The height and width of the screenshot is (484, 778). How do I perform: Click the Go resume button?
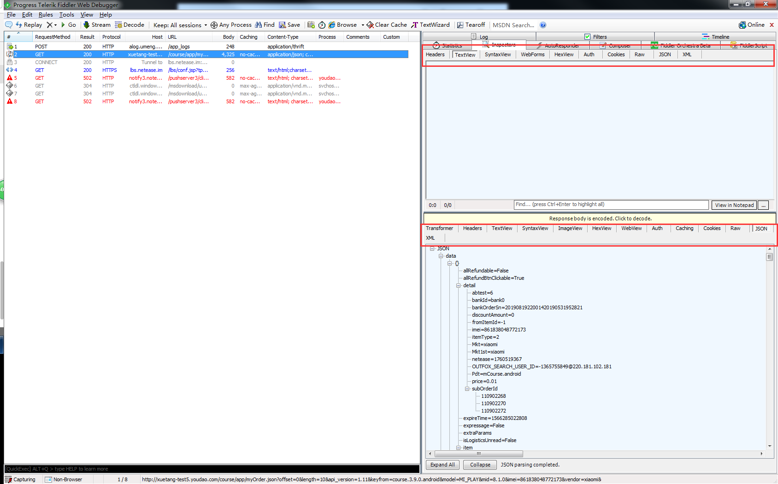(69, 25)
